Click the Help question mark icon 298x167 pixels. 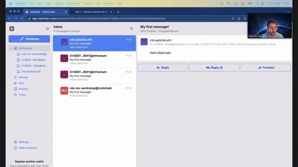click(x=15, y=148)
